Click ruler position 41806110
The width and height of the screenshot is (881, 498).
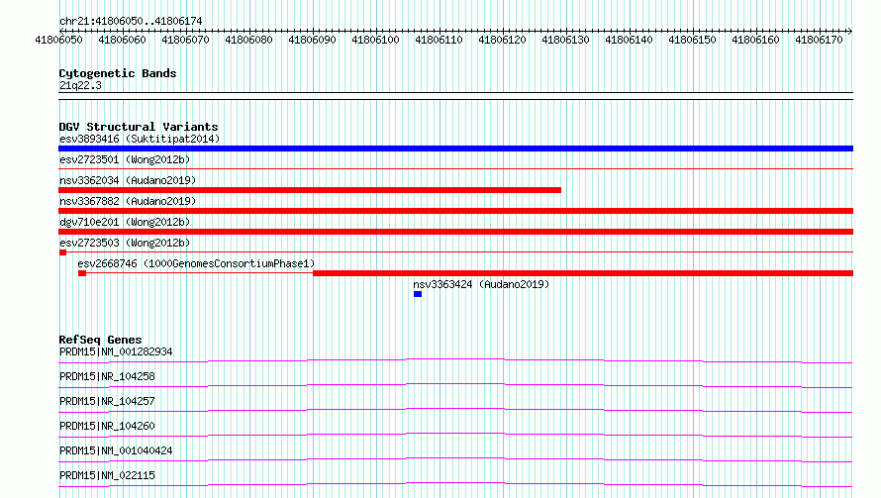point(439,40)
